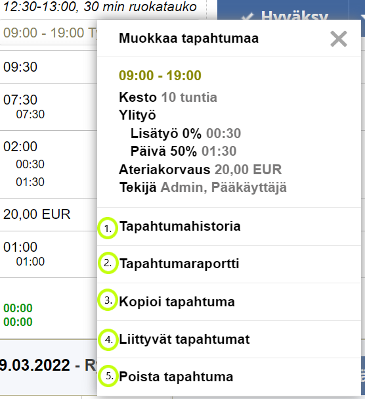Click the numbered circle 2 marker
The image size is (365, 399).
(x=108, y=263)
